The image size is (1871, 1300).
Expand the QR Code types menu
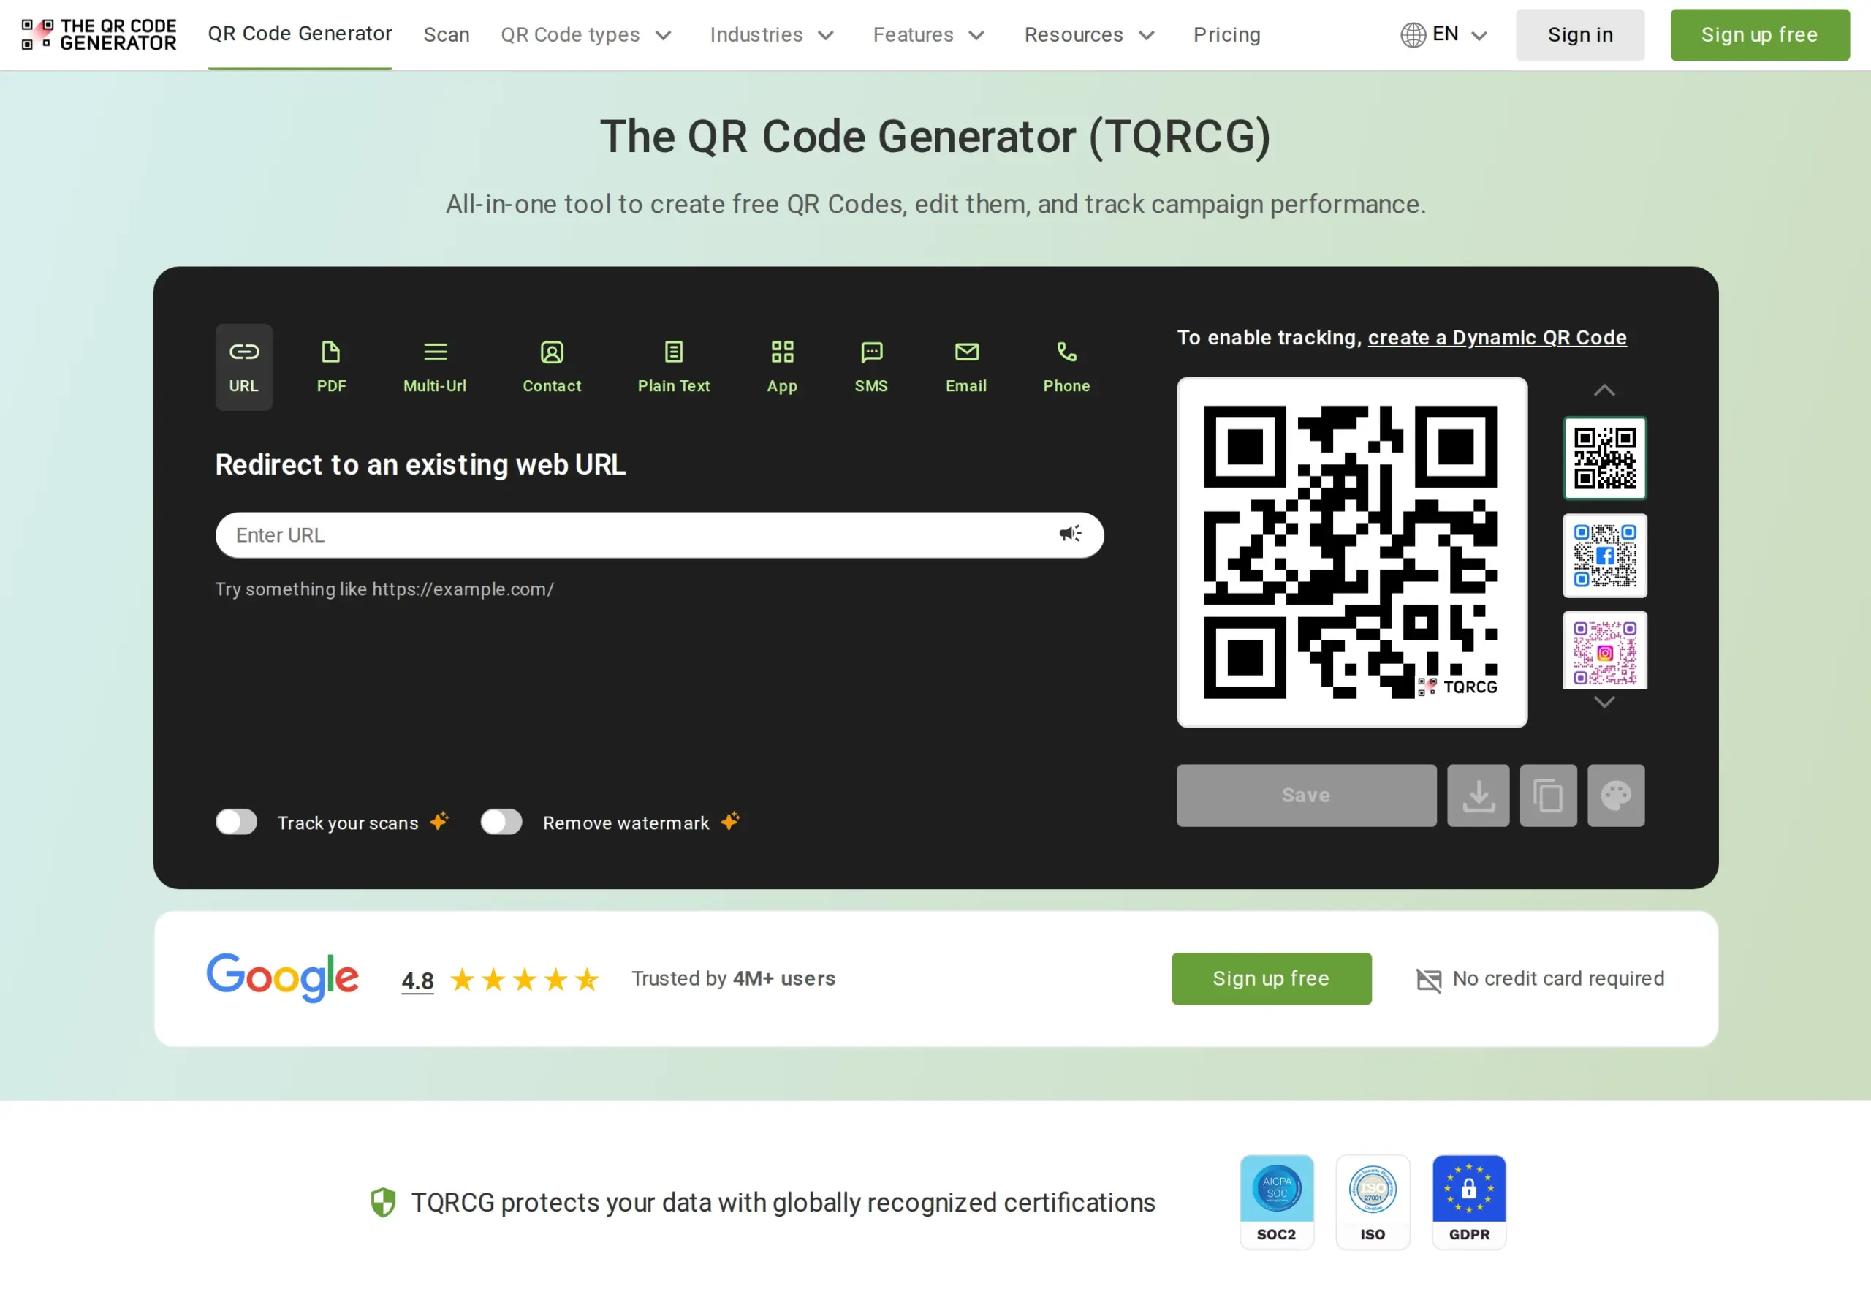[585, 35]
